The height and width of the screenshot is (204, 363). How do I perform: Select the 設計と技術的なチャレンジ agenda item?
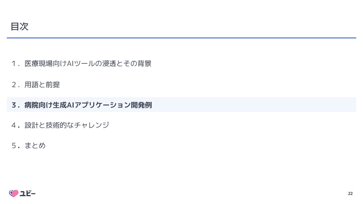67,125
